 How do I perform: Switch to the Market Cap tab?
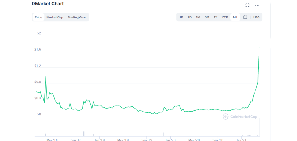(55, 17)
